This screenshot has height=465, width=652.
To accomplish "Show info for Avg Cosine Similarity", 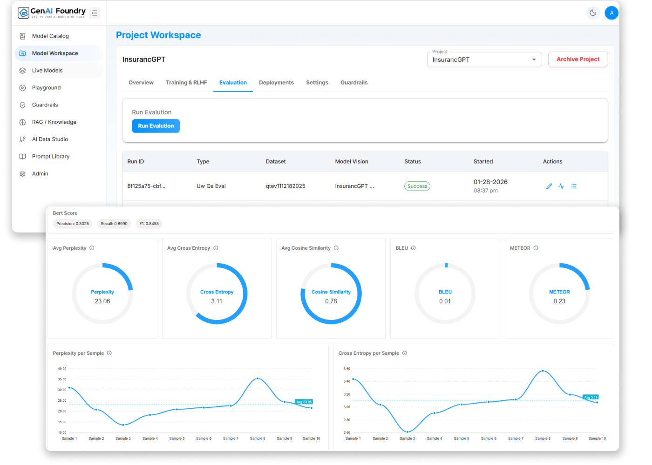I will (x=336, y=248).
